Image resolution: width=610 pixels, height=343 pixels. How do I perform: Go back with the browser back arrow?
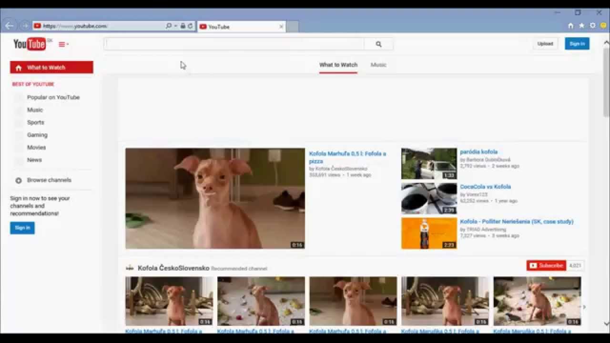click(9, 26)
